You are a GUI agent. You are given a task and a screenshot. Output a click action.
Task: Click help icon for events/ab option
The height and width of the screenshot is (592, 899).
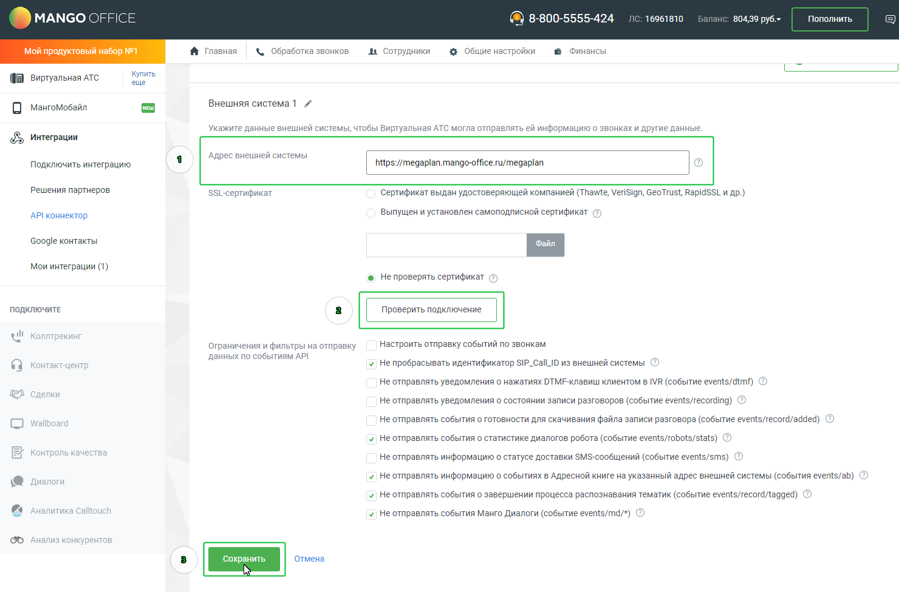pyautogui.click(x=864, y=475)
